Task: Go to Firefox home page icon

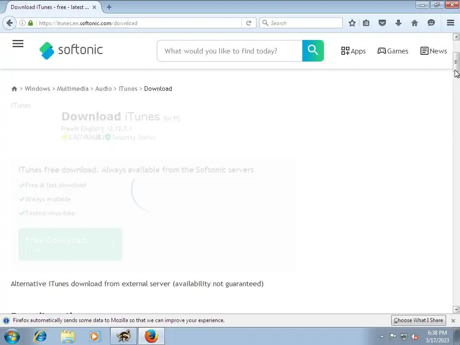Action: point(414,23)
